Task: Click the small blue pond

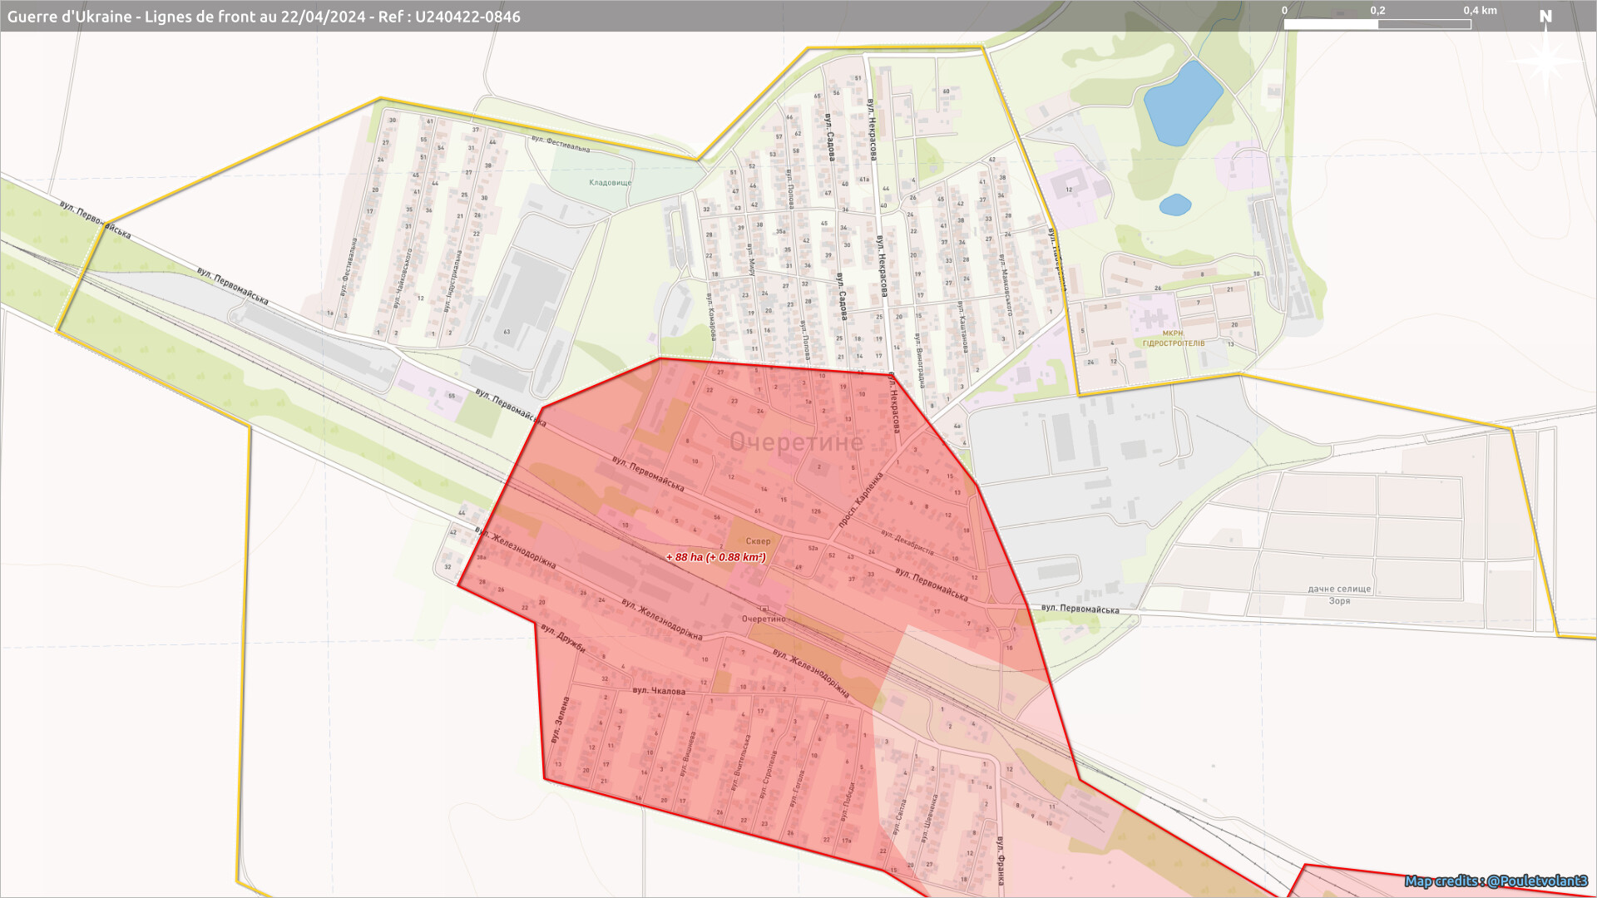Action: click(x=1174, y=205)
